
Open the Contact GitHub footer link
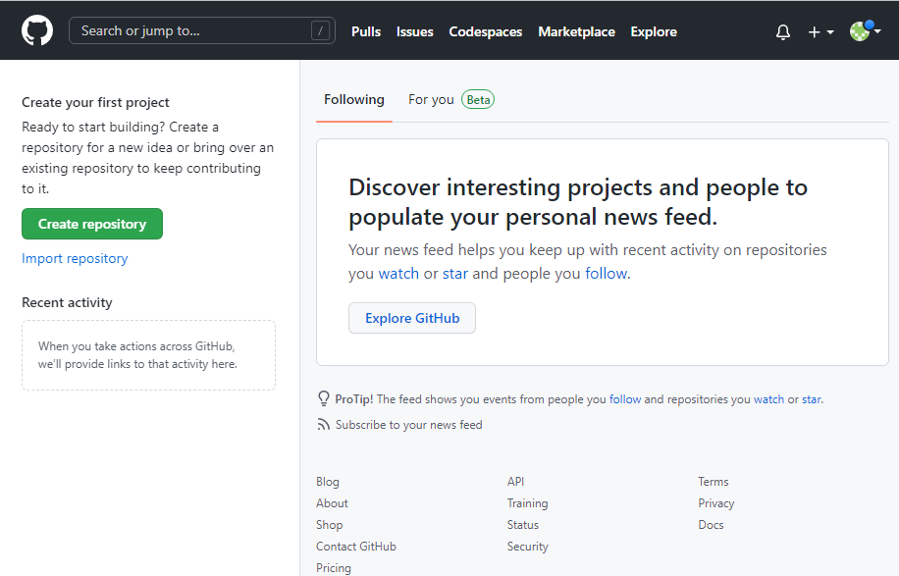click(355, 547)
